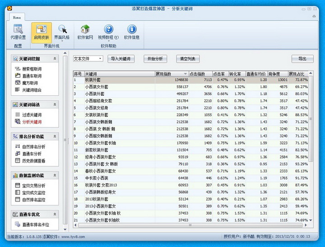Open 过滤关键词 in sidebar
This screenshot has width=325, height=247.
[x=28, y=115]
